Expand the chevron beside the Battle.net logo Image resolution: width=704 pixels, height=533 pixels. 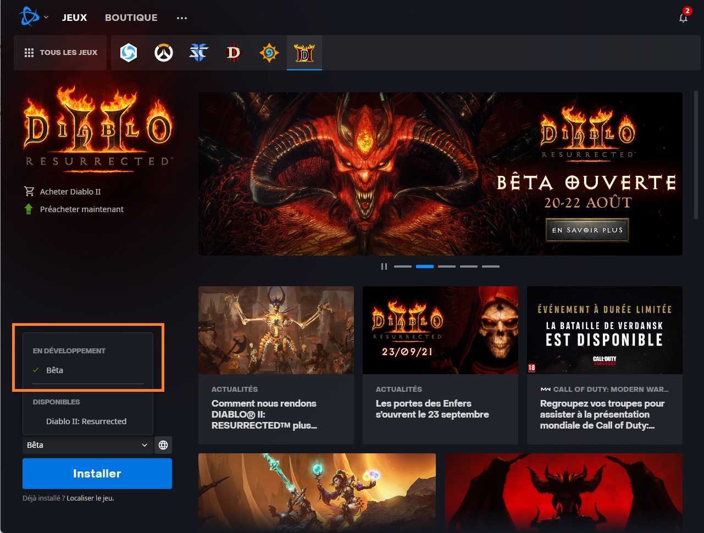point(46,17)
